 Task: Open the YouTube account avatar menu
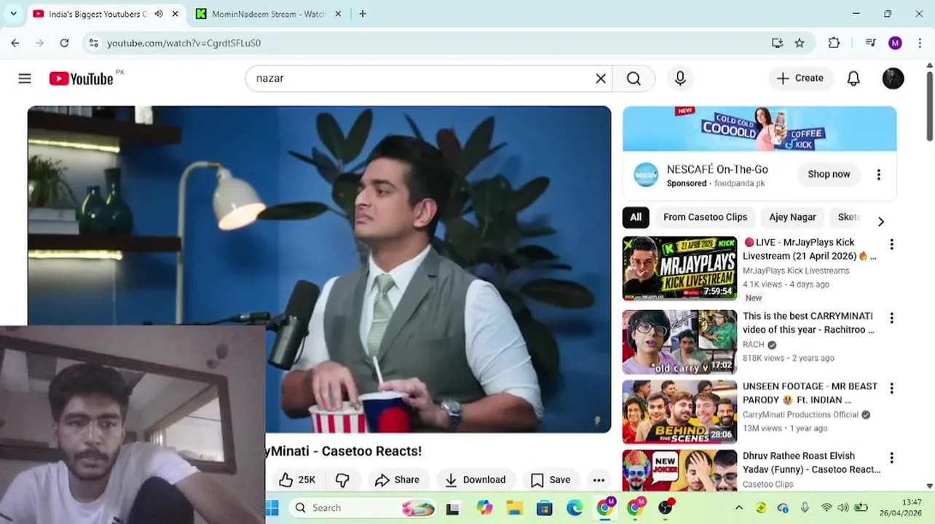pyautogui.click(x=893, y=79)
